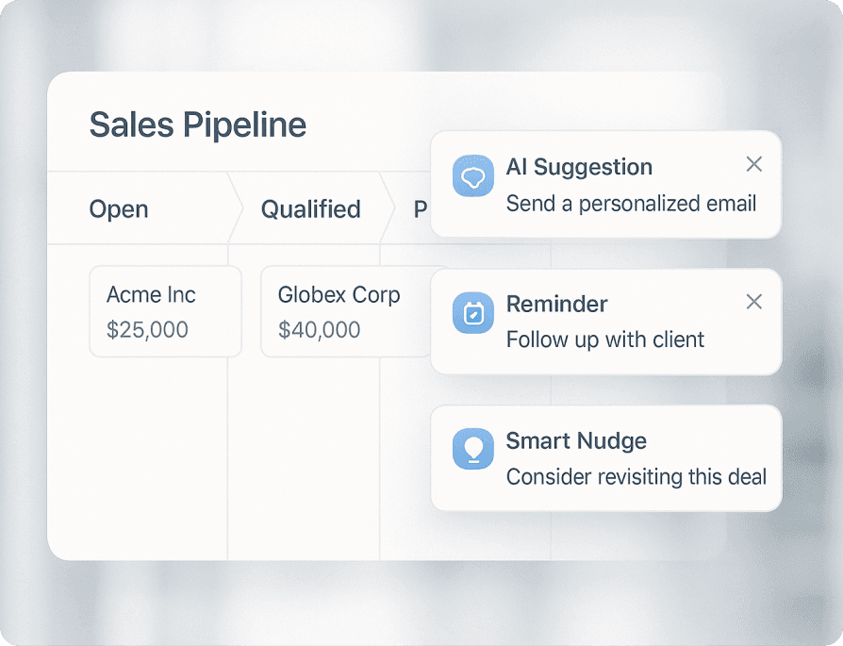843x646 pixels.
Task: Open the Reminder card title
Action: [x=556, y=304]
